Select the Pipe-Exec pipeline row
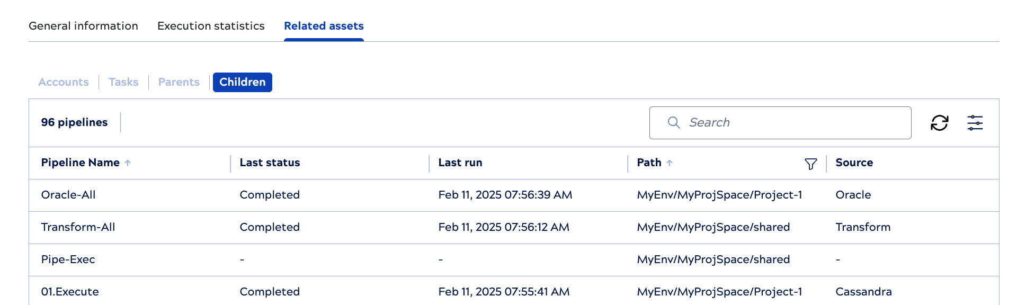 68,259
